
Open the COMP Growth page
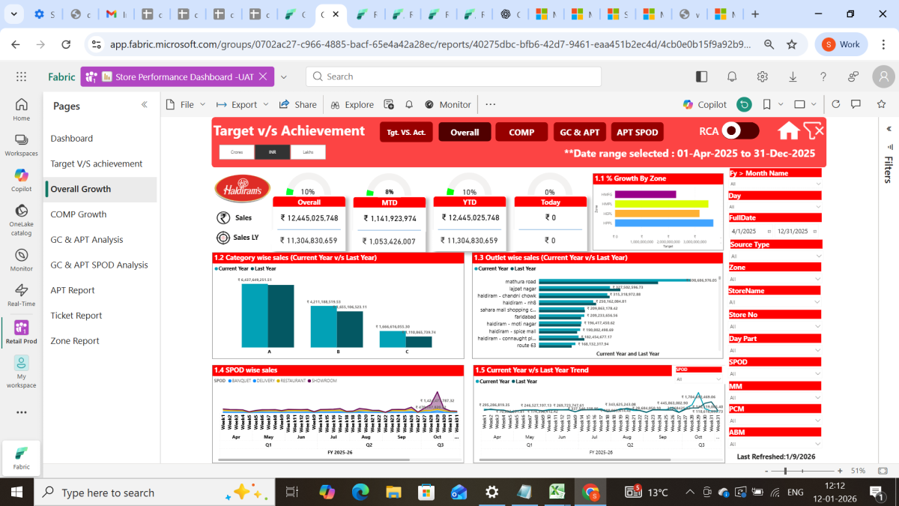(79, 214)
